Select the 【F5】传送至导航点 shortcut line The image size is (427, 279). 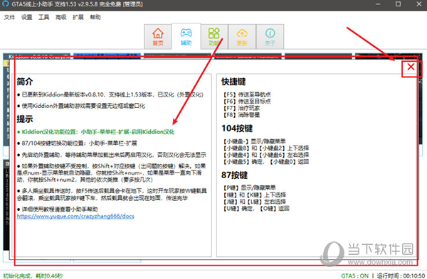click(247, 94)
